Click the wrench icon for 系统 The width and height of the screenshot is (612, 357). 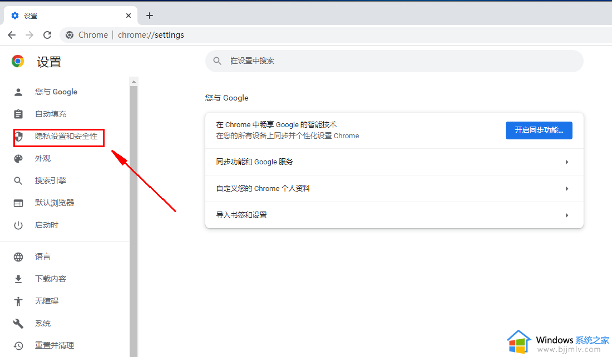pos(18,324)
